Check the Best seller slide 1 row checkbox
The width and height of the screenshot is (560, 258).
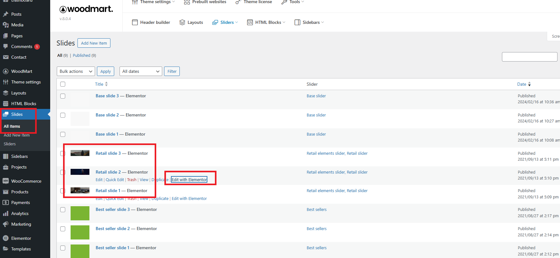click(63, 248)
